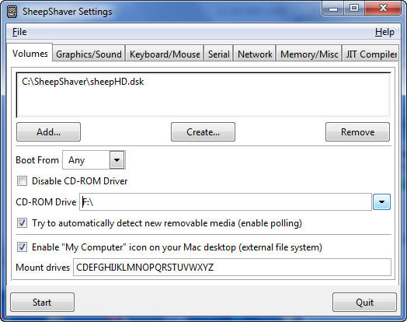Switch to the Graphics/Sound tab

tap(89, 54)
